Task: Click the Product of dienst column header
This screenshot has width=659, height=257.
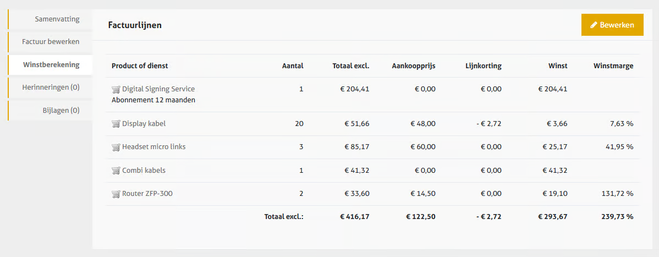Action: pyautogui.click(x=140, y=66)
